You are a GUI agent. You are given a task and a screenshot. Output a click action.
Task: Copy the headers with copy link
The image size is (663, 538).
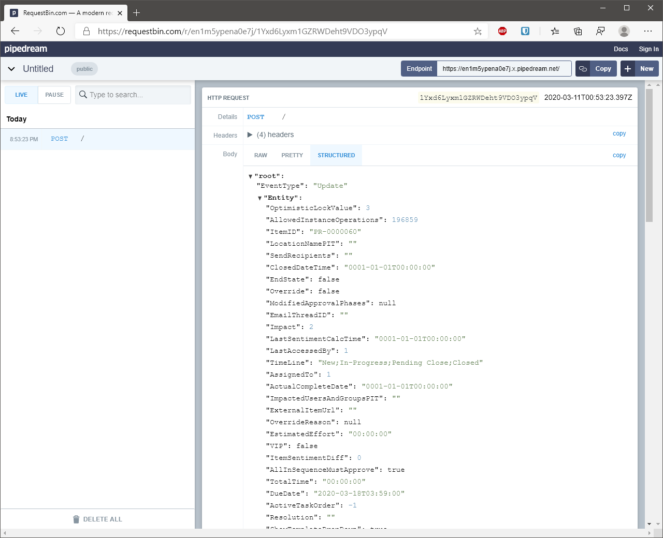point(619,133)
